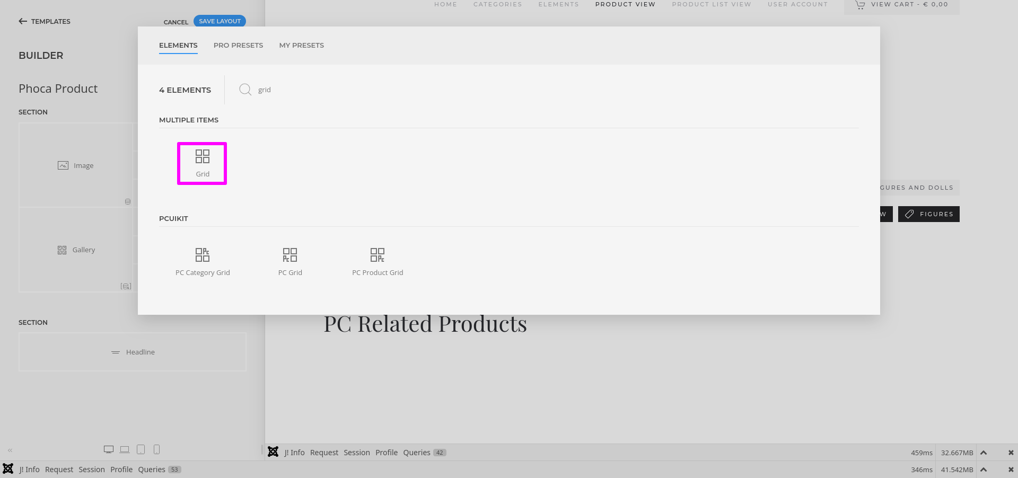The image size is (1018, 478).
Task: Switch to desktop preview device icon
Action: (109, 449)
